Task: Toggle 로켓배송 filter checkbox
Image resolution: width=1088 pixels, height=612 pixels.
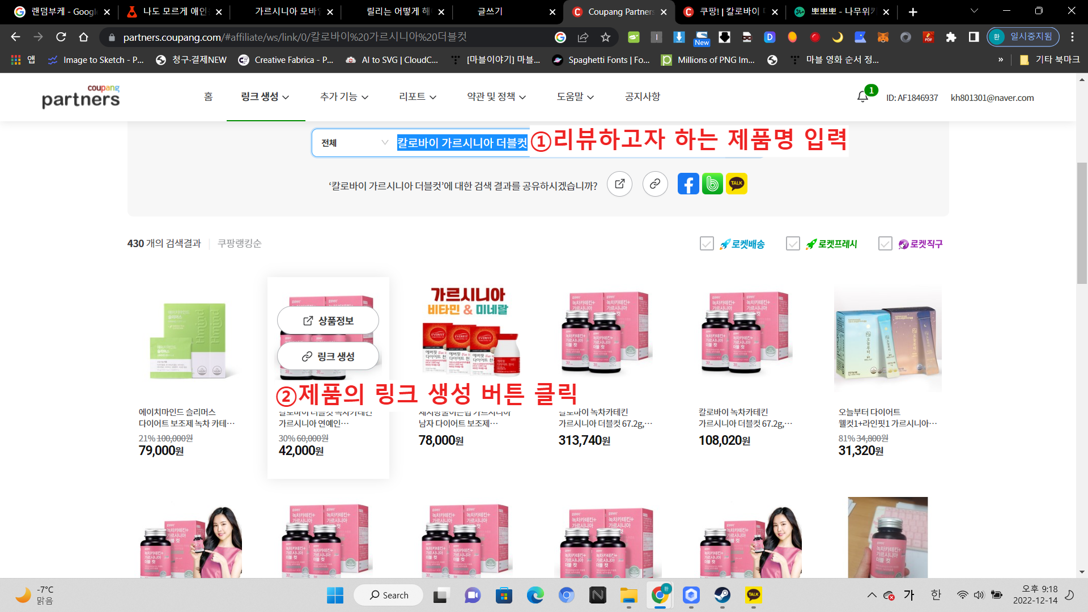Action: (707, 244)
